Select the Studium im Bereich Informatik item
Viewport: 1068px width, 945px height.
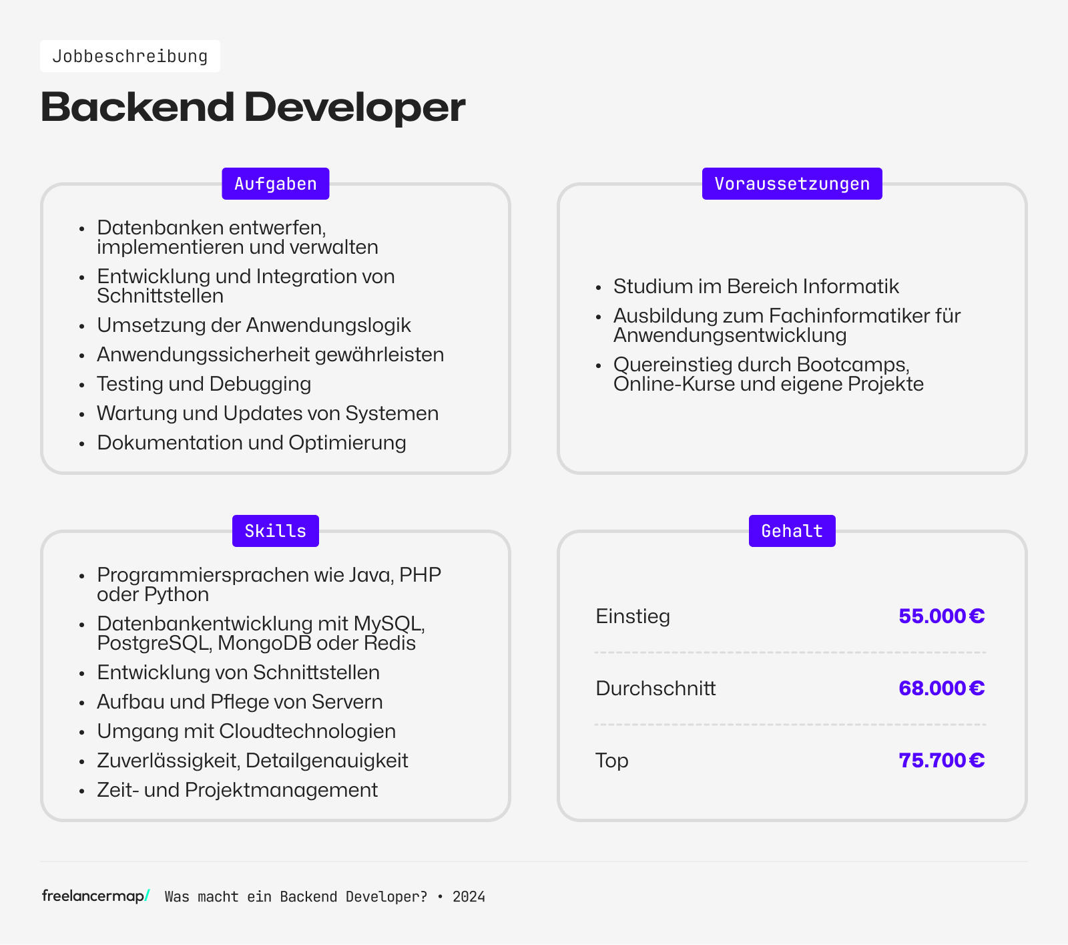pyautogui.click(x=756, y=287)
